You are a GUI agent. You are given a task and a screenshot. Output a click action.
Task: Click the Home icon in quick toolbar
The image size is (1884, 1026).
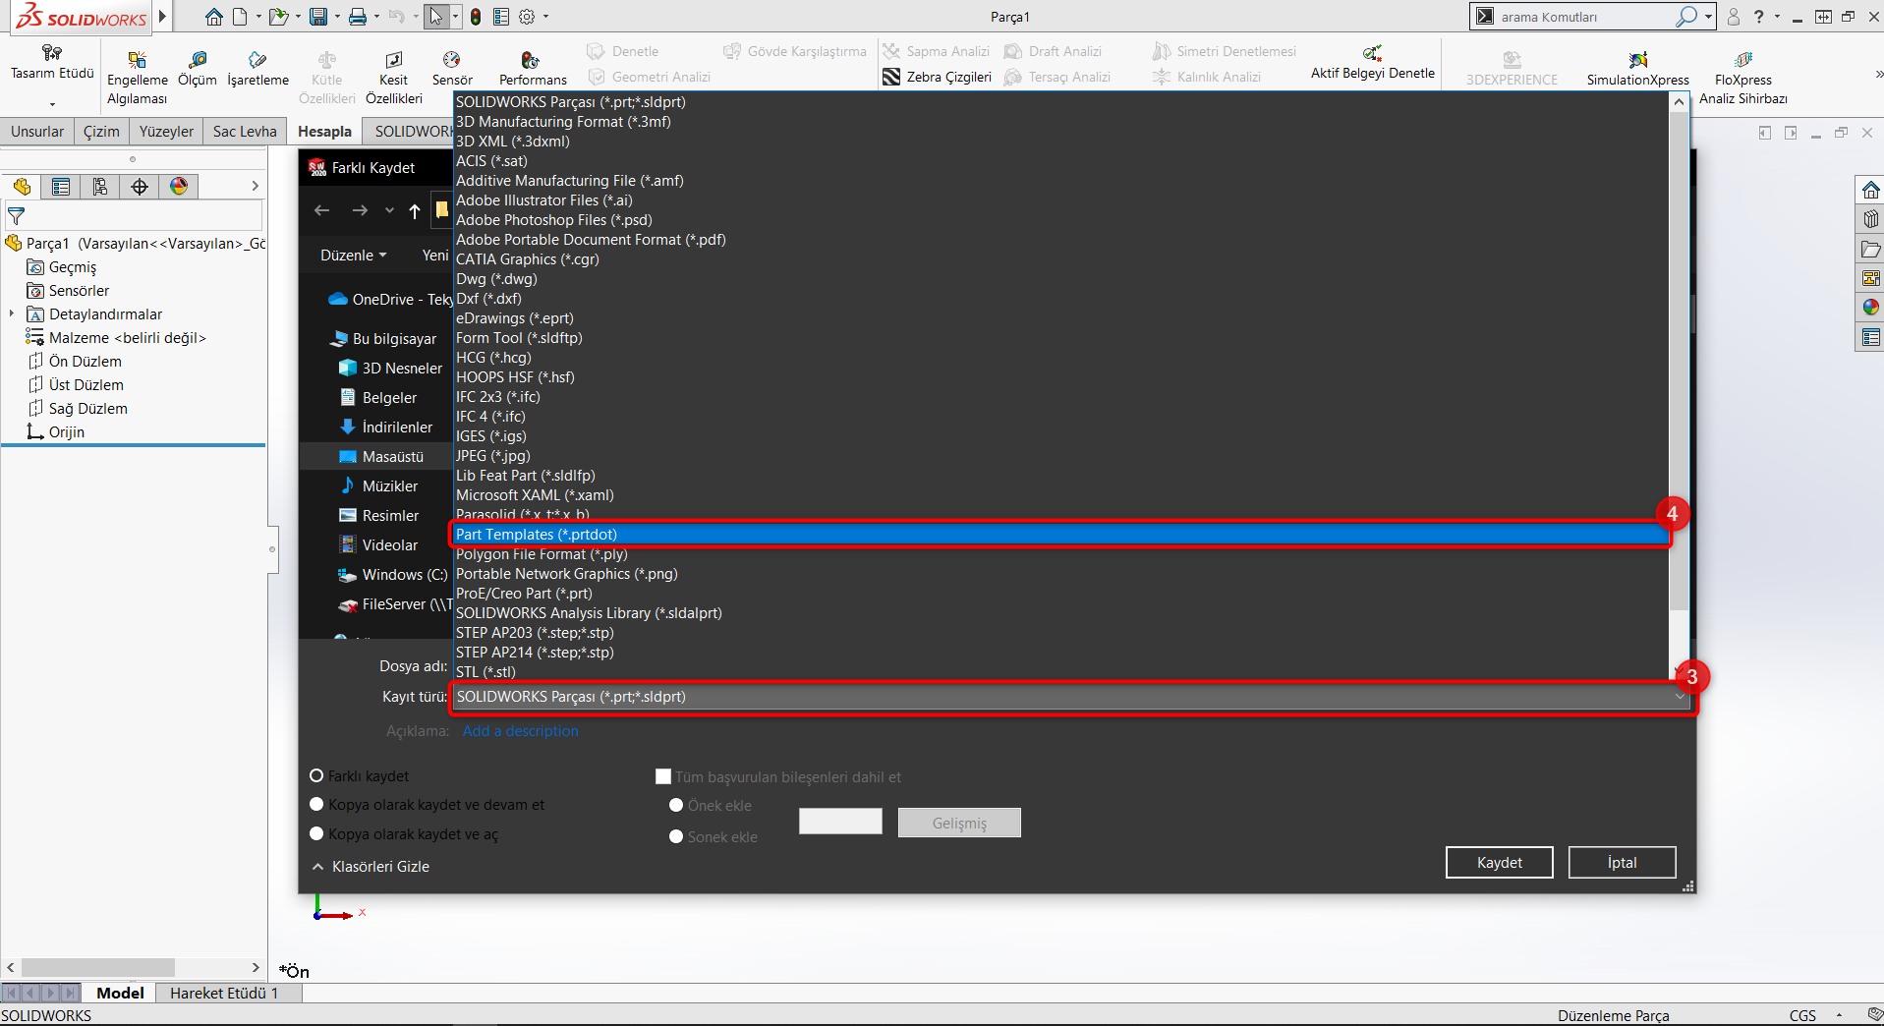[x=213, y=17]
